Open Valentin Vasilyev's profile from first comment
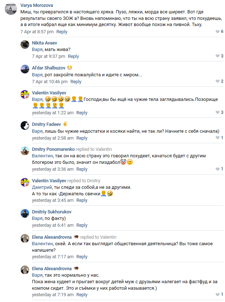The height and width of the screenshot is (302, 225). point(49,93)
